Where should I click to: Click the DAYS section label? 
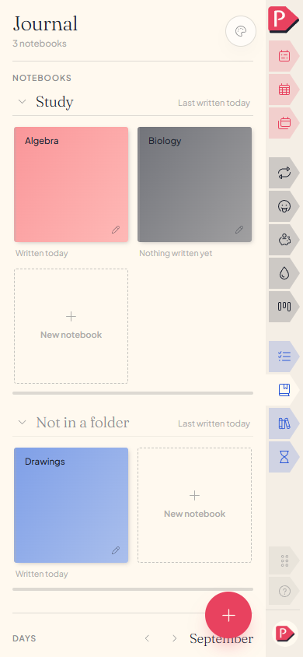click(x=24, y=638)
